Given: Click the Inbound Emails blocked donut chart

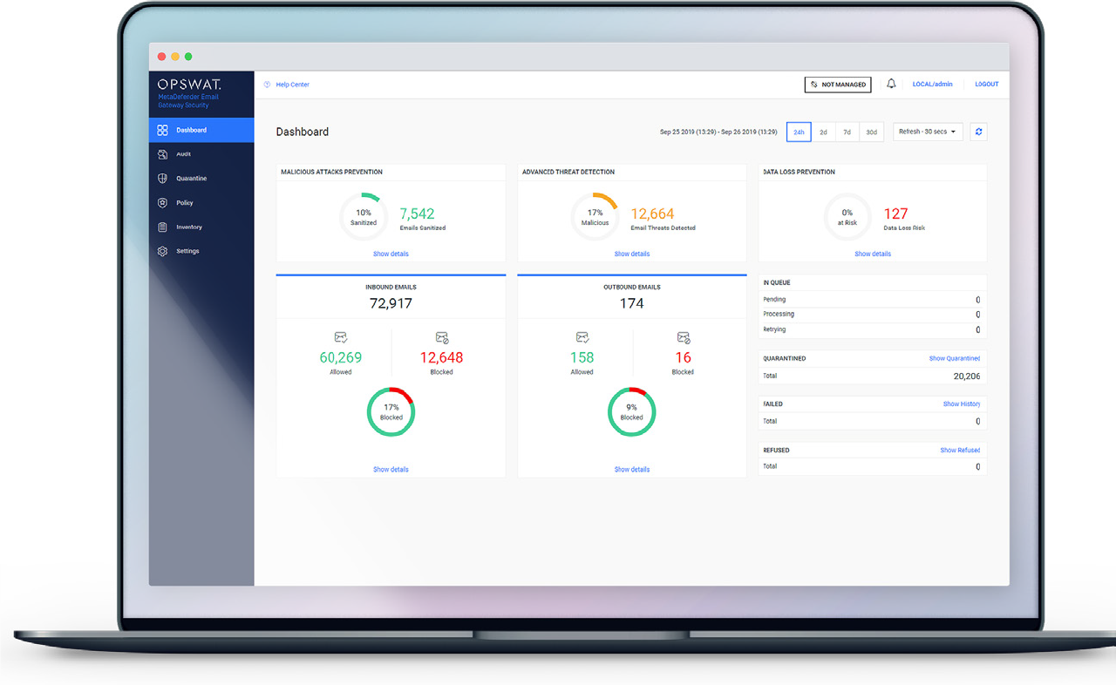Looking at the screenshot, I should [391, 412].
